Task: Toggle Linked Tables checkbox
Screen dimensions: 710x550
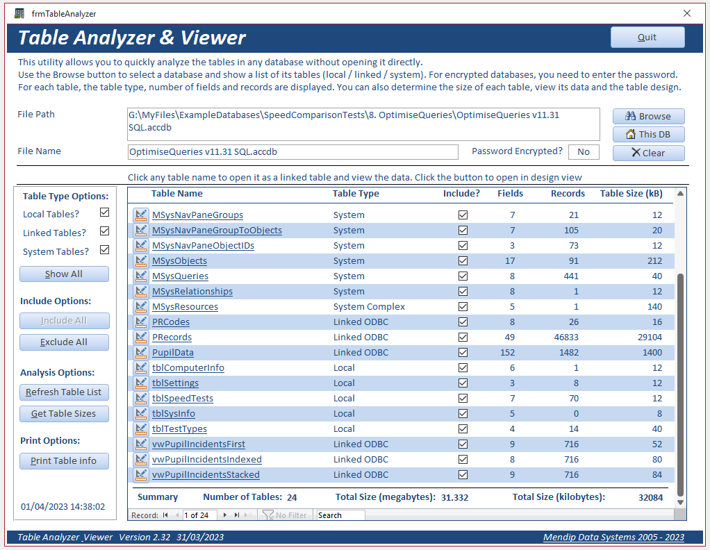Action: (105, 231)
